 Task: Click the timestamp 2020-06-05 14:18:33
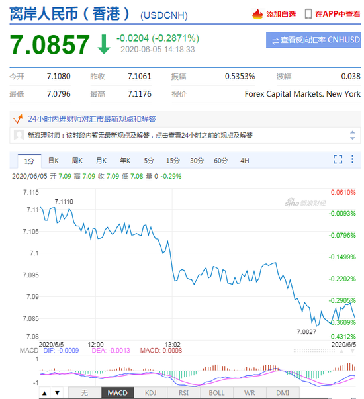coord(158,50)
